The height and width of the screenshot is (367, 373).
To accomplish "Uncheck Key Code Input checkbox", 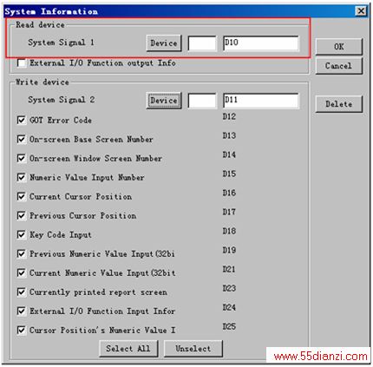I will (22, 234).
